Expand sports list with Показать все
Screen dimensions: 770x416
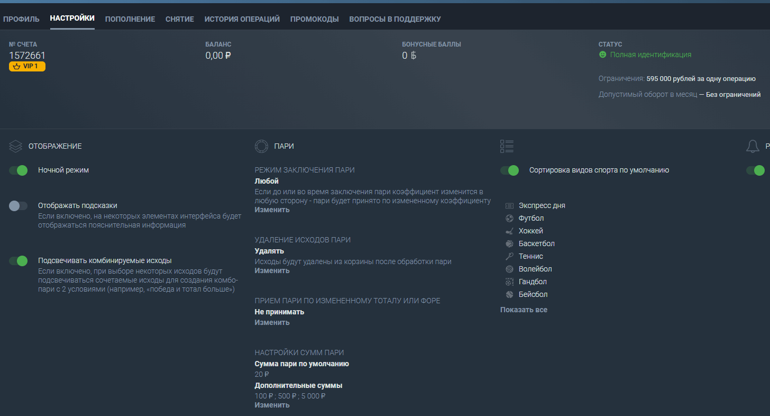point(524,310)
